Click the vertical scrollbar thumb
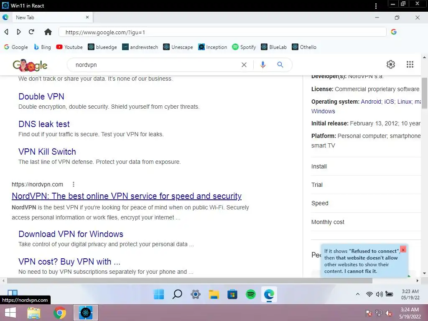This screenshot has width=428, height=321. (x=424, y=93)
